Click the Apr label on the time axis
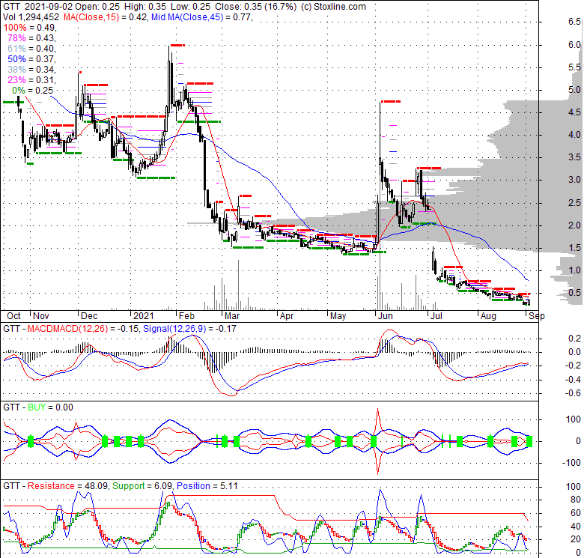The width and height of the screenshot is (584, 558). [x=287, y=316]
